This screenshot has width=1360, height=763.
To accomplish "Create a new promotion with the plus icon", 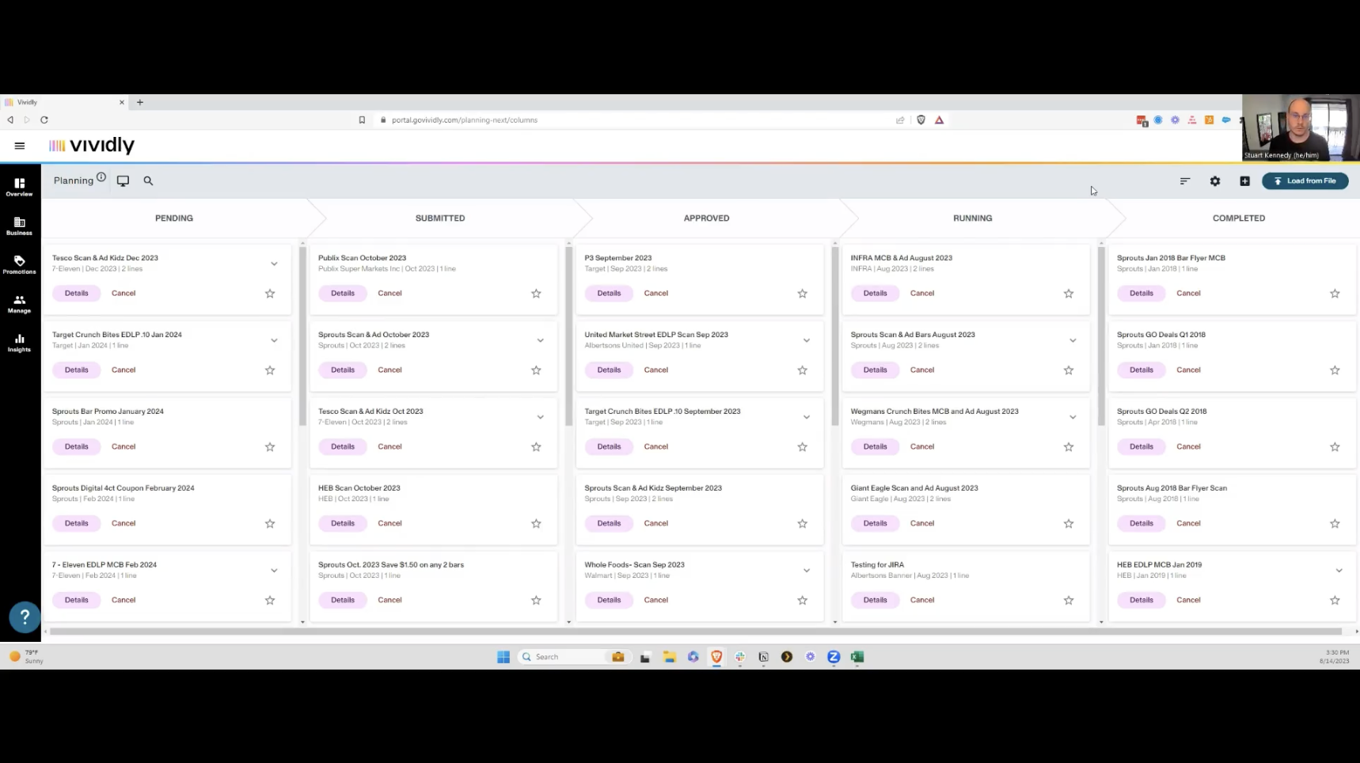I will pos(1244,180).
